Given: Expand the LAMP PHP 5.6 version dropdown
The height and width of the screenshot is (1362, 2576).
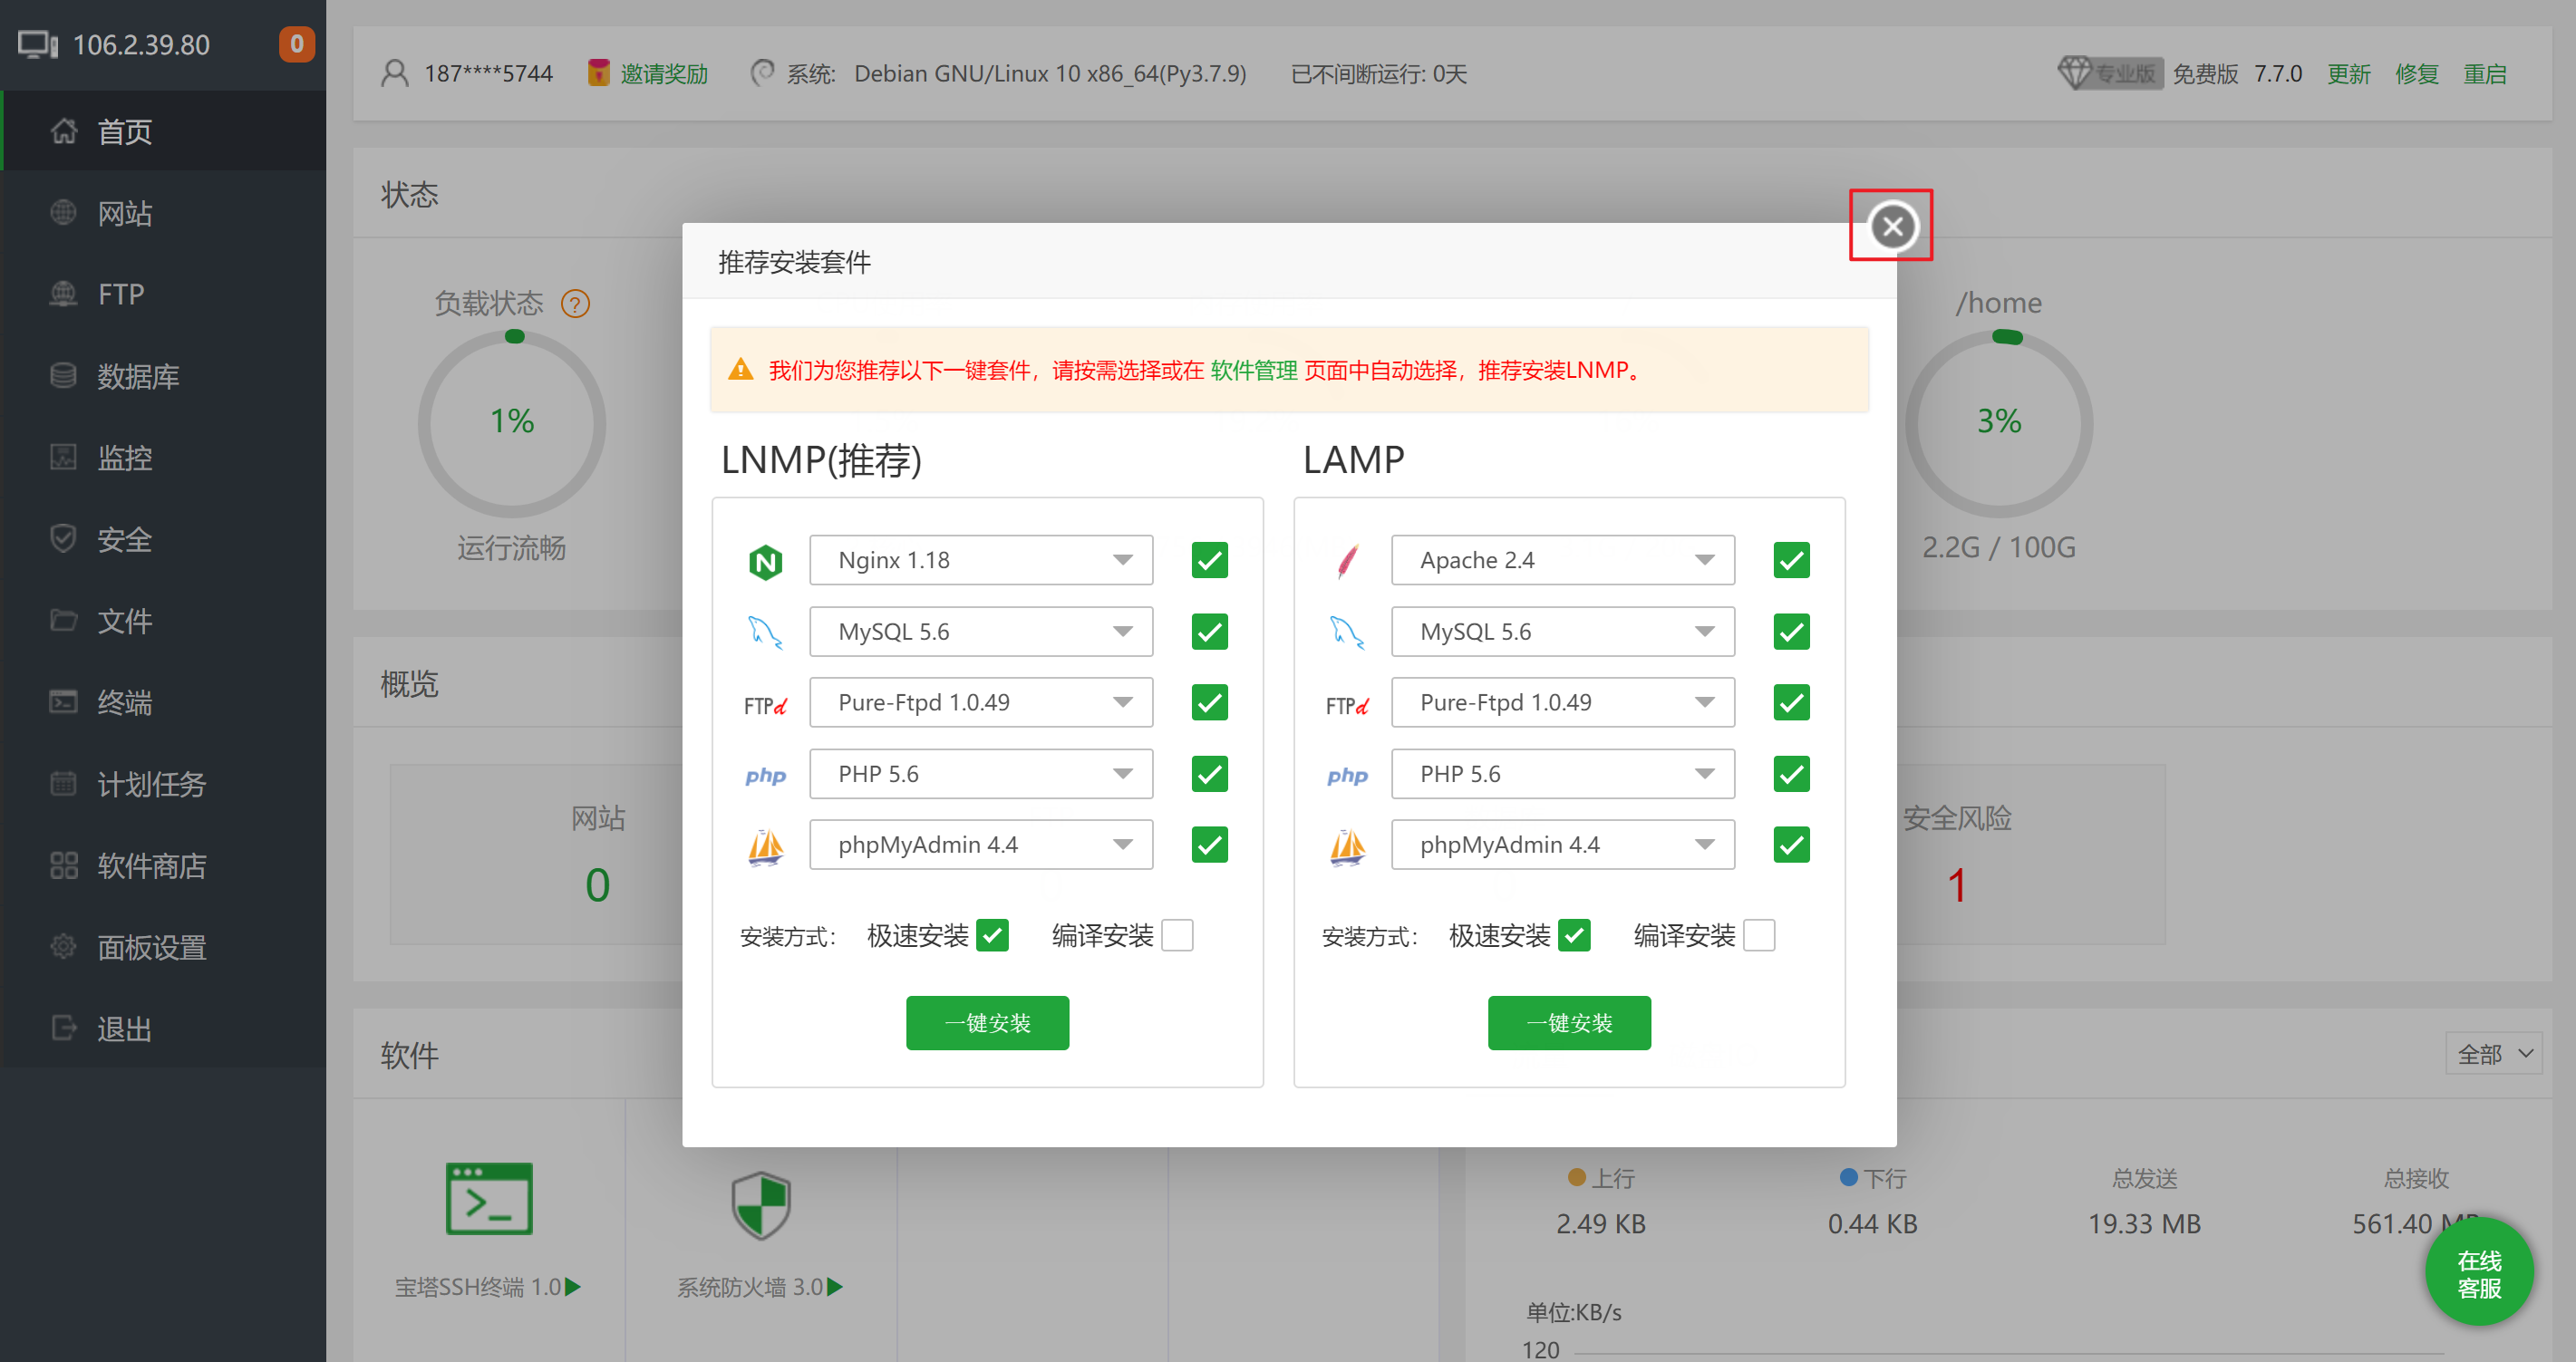Looking at the screenshot, I should pos(1562,775).
